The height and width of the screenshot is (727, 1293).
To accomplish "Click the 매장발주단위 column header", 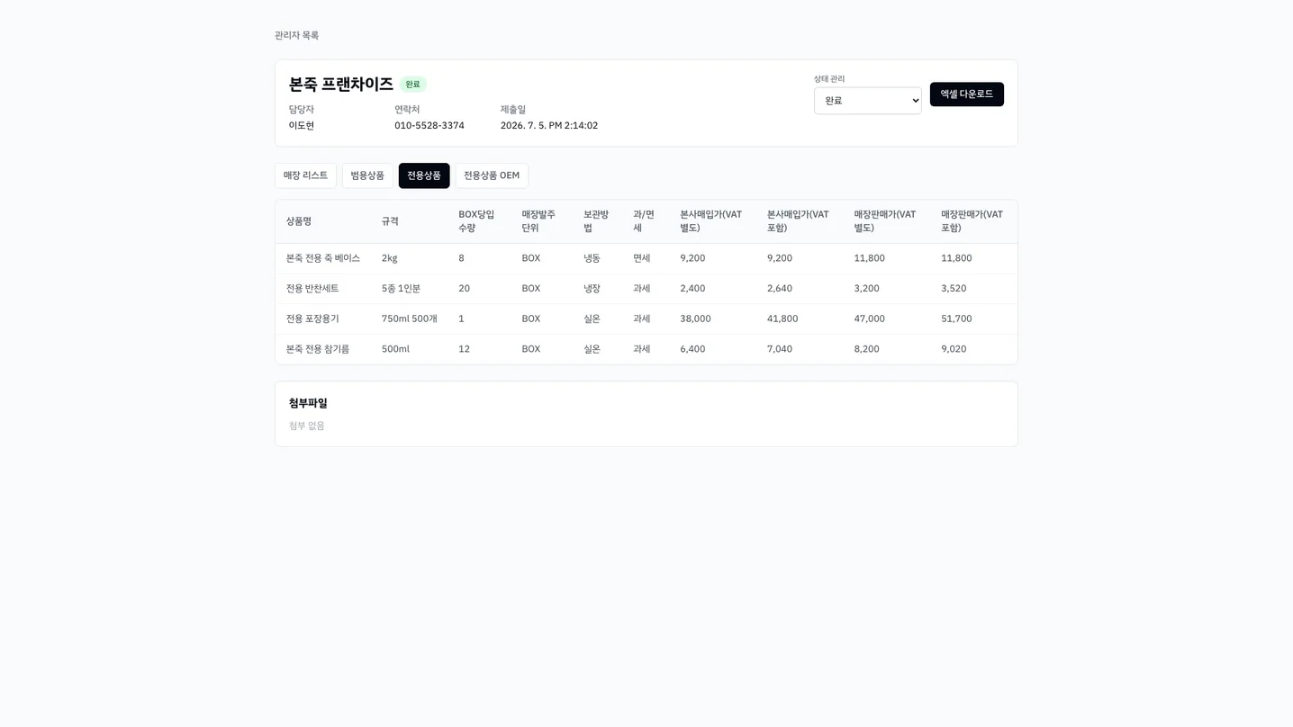I will pos(538,221).
